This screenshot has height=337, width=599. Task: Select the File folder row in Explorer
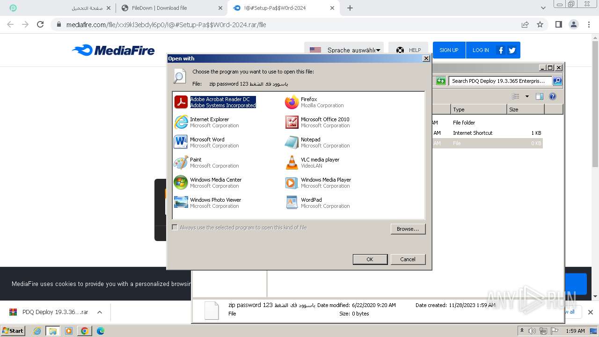pos(487,123)
